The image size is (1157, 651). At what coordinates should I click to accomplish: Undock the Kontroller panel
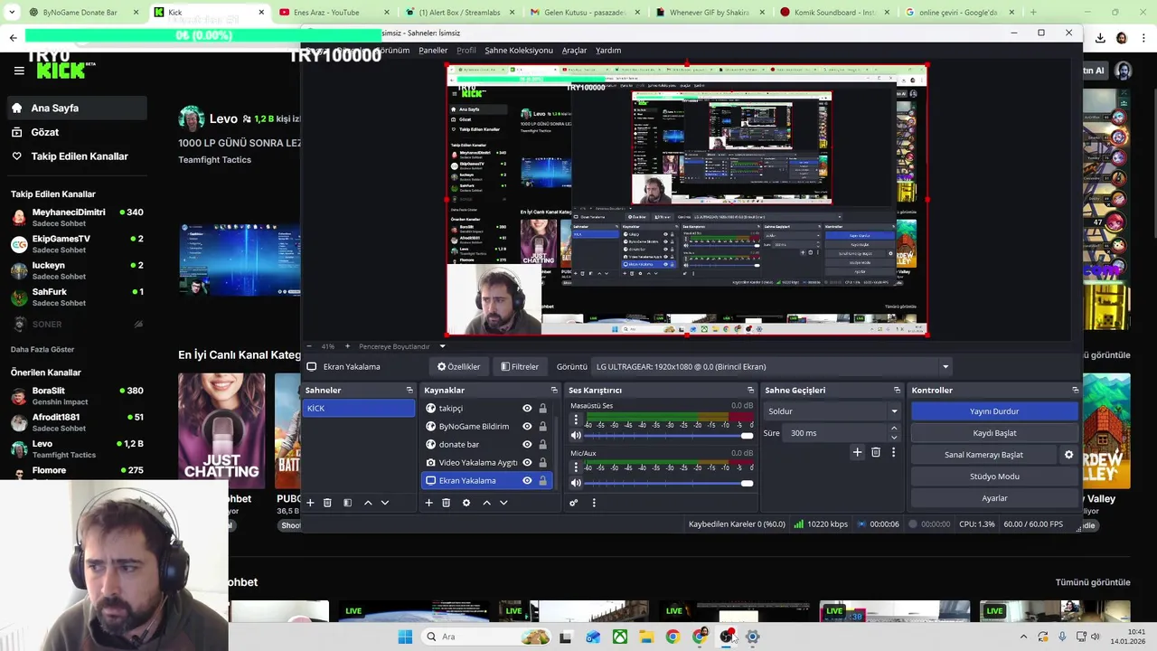(x=1075, y=391)
